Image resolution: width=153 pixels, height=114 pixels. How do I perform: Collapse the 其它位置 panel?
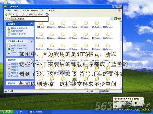[x=31, y=60]
